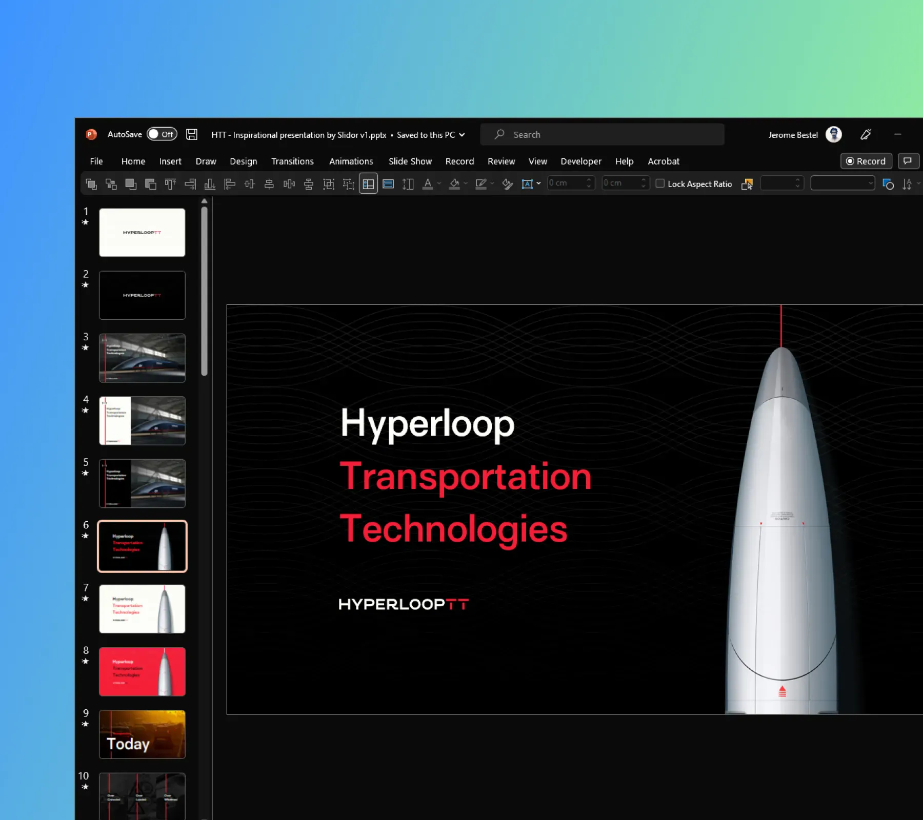
Task: Open the Transitions tab
Action: click(292, 161)
